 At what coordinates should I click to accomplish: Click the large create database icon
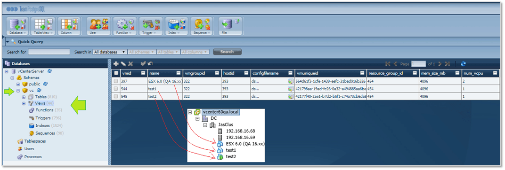tap(14, 24)
